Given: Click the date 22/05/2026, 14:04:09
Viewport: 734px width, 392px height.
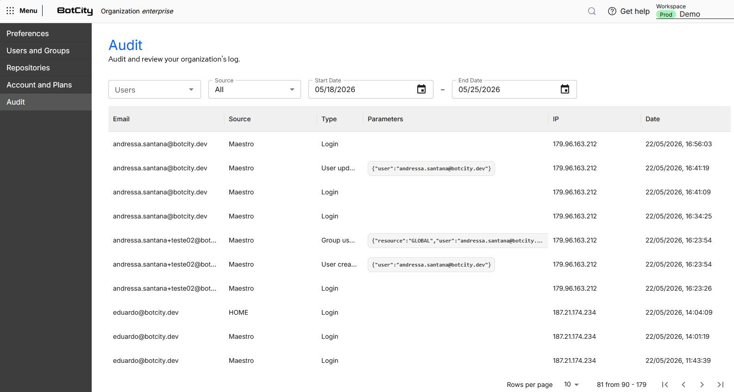Looking at the screenshot, I should click(679, 312).
